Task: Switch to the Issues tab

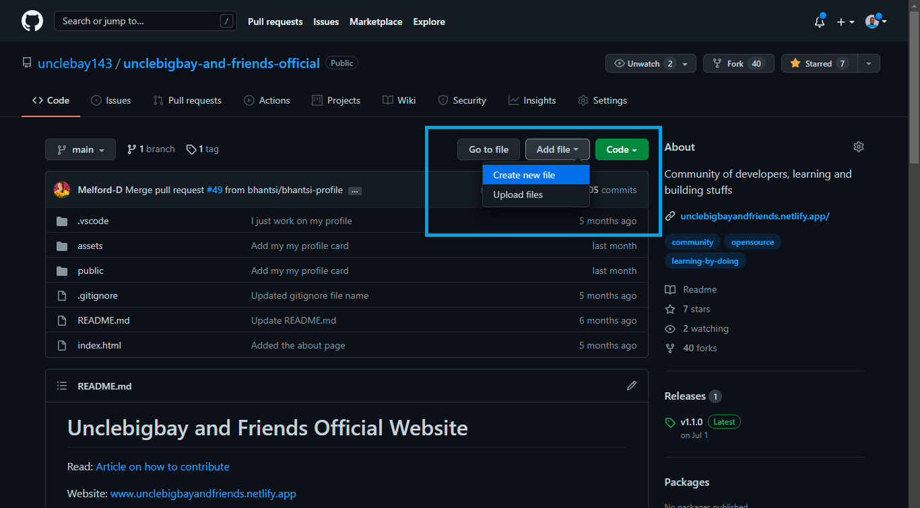Action: coord(110,100)
